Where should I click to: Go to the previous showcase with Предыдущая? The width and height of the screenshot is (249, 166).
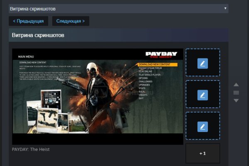(x=29, y=21)
